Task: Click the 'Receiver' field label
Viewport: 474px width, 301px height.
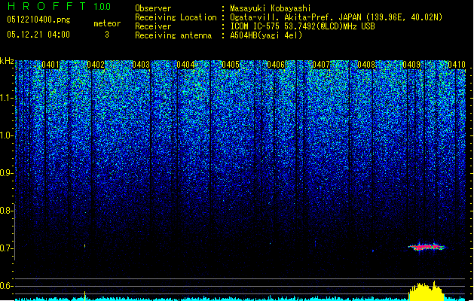Action: [x=153, y=26]
